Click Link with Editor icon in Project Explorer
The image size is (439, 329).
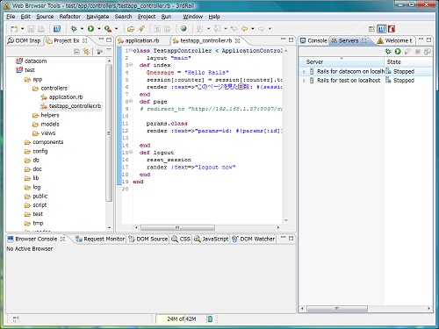tap(86, 52)
